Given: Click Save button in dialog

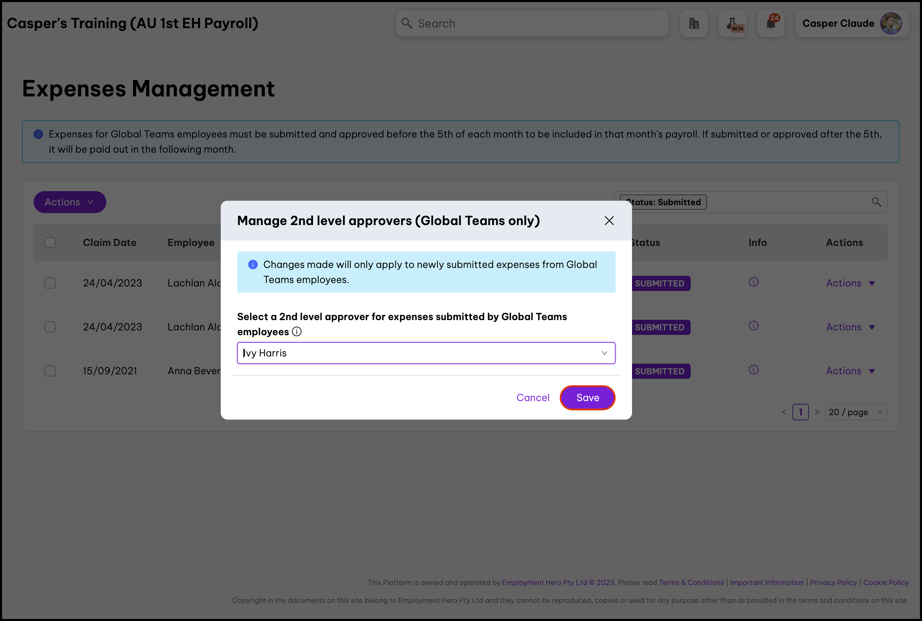Looking at the screenshot, I should [587, 398].
